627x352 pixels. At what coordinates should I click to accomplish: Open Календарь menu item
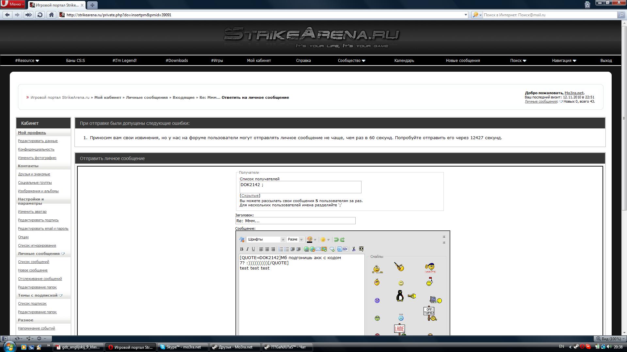tap(404, 61)
